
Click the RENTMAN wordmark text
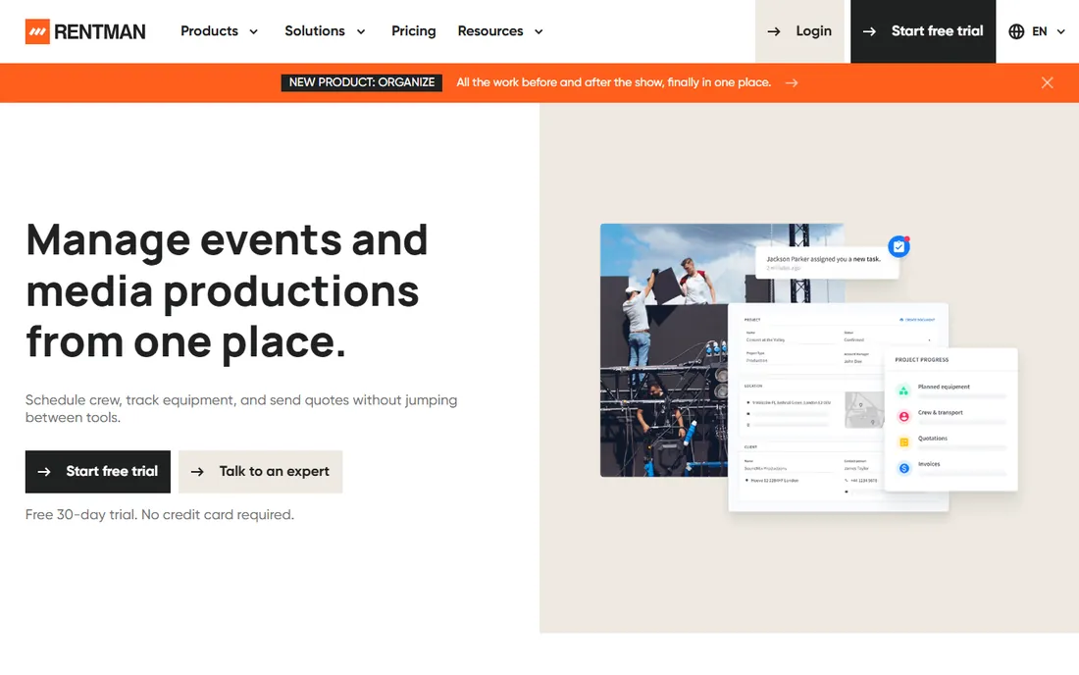point(100,31)
